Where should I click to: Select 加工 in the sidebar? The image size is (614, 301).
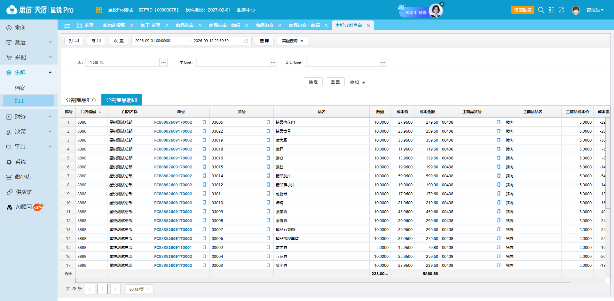[x=29, y=101]
